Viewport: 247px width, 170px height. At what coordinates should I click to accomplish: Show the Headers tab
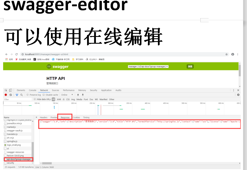point(44,117)
